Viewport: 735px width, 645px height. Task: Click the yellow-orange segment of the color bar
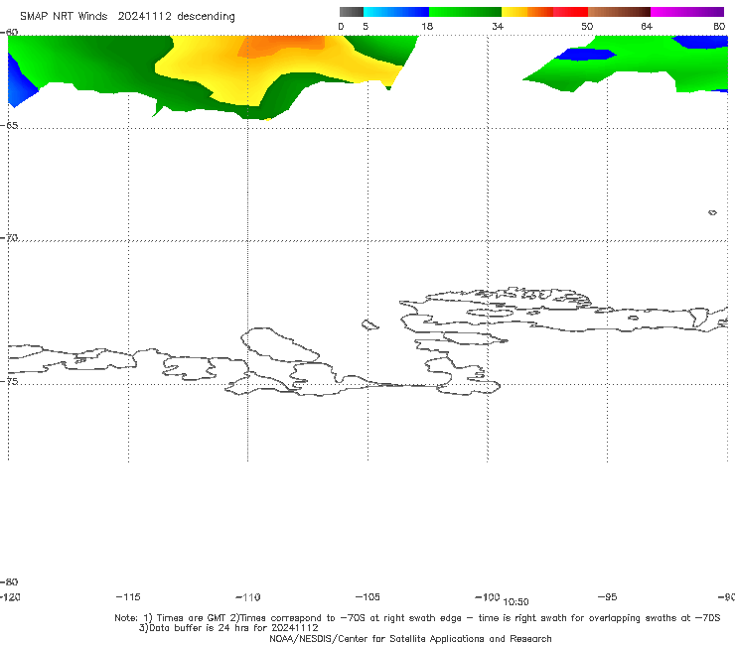(x=526, y=12)
